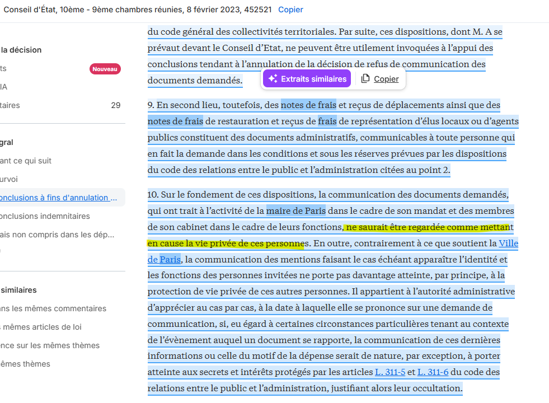
Task: Open the Ville de Paris link
Action: coord(508,243)
